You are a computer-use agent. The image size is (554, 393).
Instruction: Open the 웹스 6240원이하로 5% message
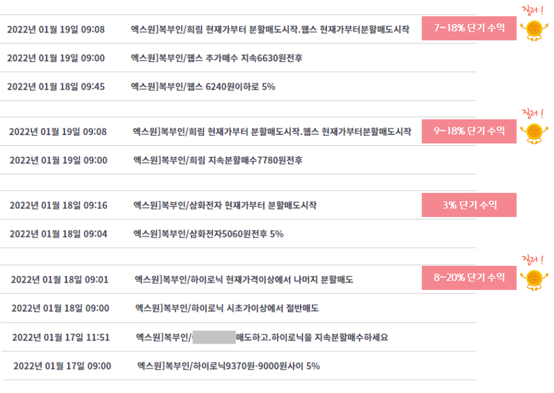pyautogui.click(x=203, y=86)
